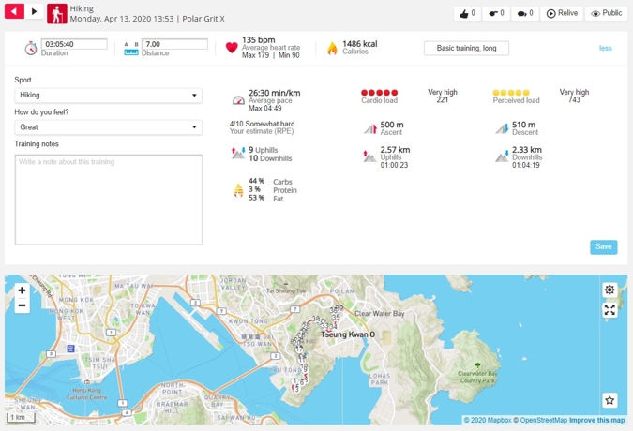Click the 500 m ascent value
This screenshot has height=431, width=633.
pos(392,125)
